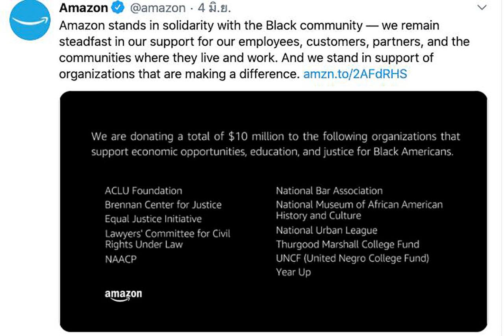This screenshot has height=336, width=504.
Task: Click "Thurgood Marshall College Fund" entry
Action: pos(347,244)
